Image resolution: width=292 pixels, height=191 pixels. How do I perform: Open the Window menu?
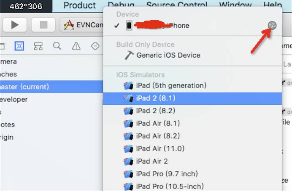click(x=235, y=5)
